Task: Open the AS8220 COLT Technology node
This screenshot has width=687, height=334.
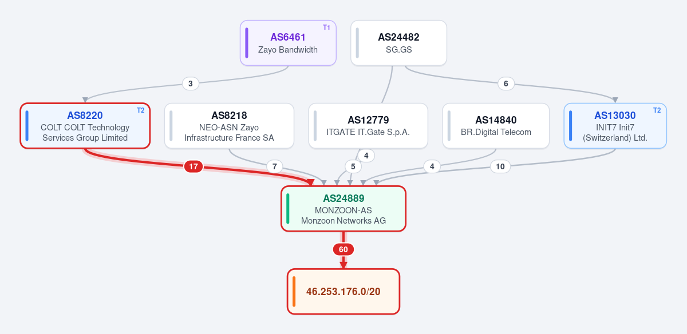Action: tap(85, 126)
